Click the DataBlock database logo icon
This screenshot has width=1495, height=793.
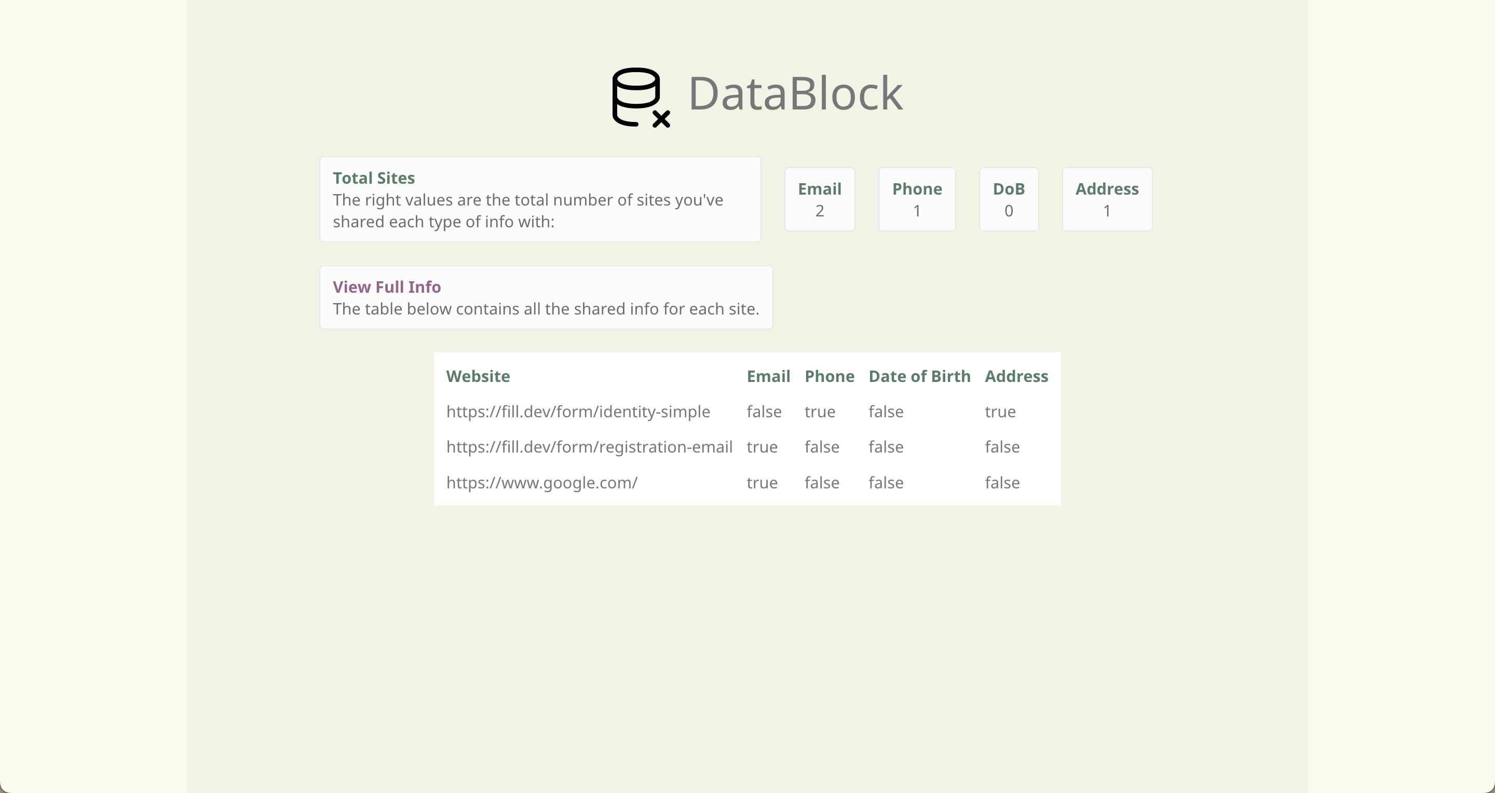[640, 97]
